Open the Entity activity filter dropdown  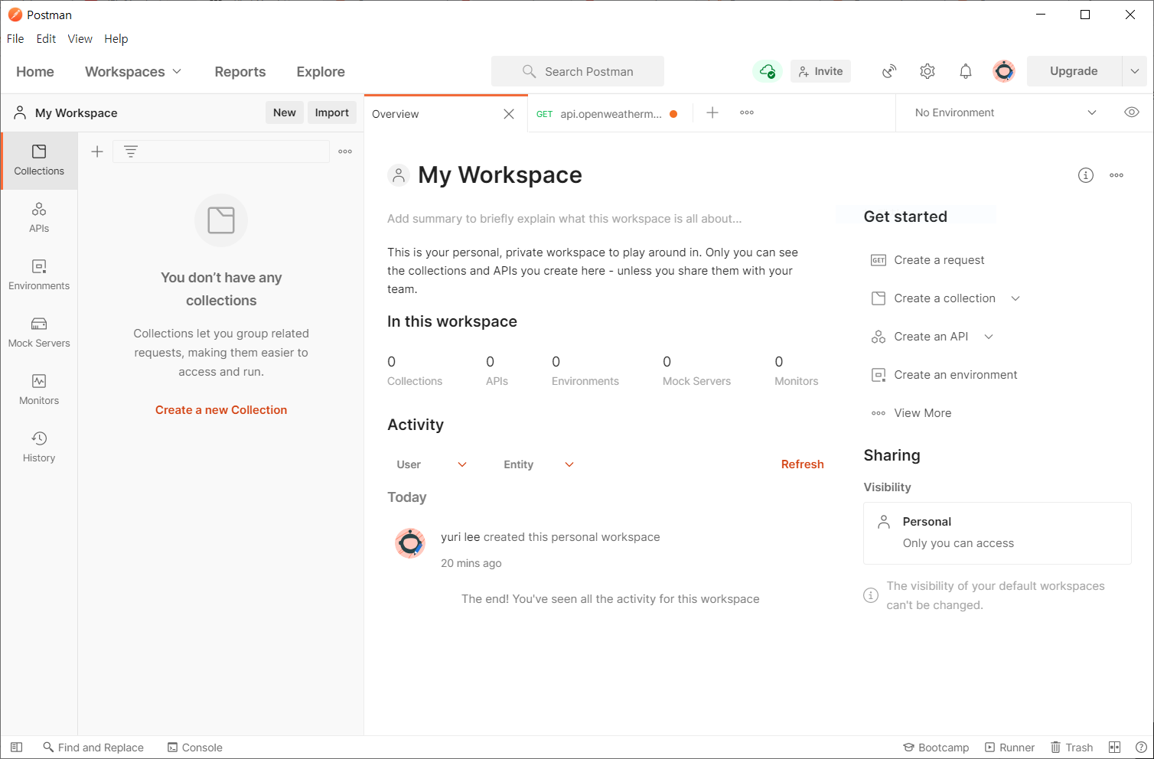(539, 464)
